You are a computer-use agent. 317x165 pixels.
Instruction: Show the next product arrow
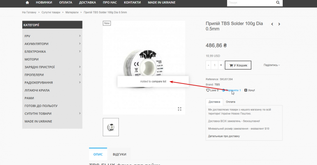tap(279, 24)
